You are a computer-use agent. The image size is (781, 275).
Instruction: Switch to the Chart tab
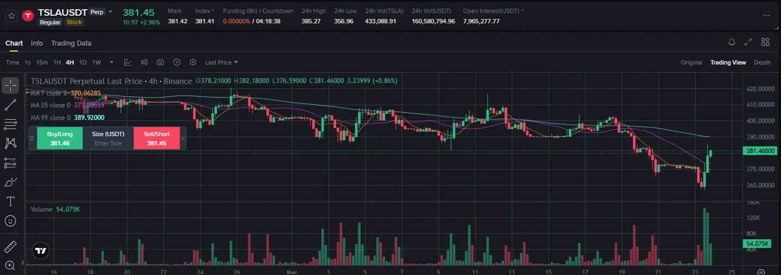(x=14, y=43)
